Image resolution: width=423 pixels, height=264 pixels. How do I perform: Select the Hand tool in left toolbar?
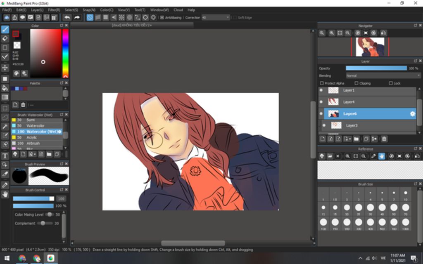(x=5, y=194)
